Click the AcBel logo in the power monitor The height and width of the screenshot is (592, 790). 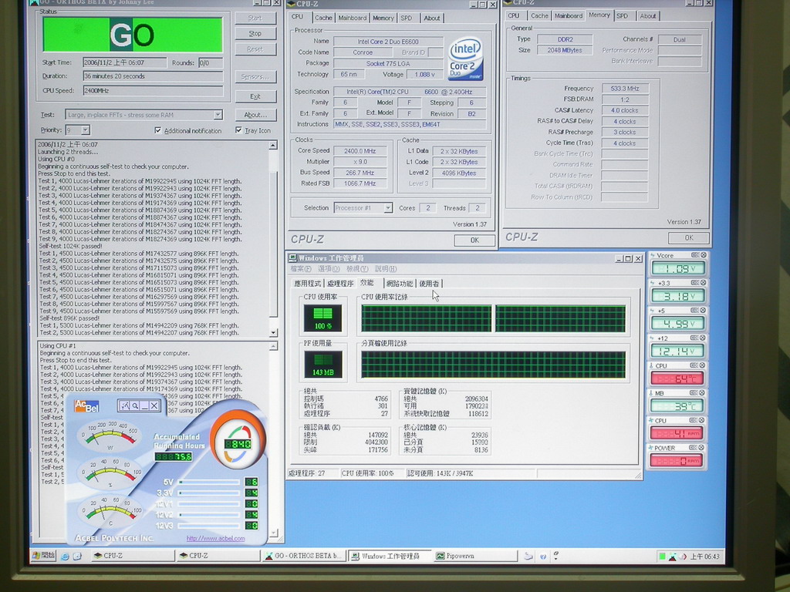tap(86, 405)
